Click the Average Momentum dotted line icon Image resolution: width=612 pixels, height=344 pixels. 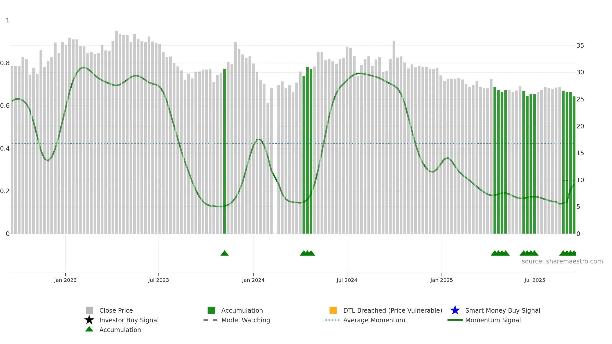[x=333, y=320]
